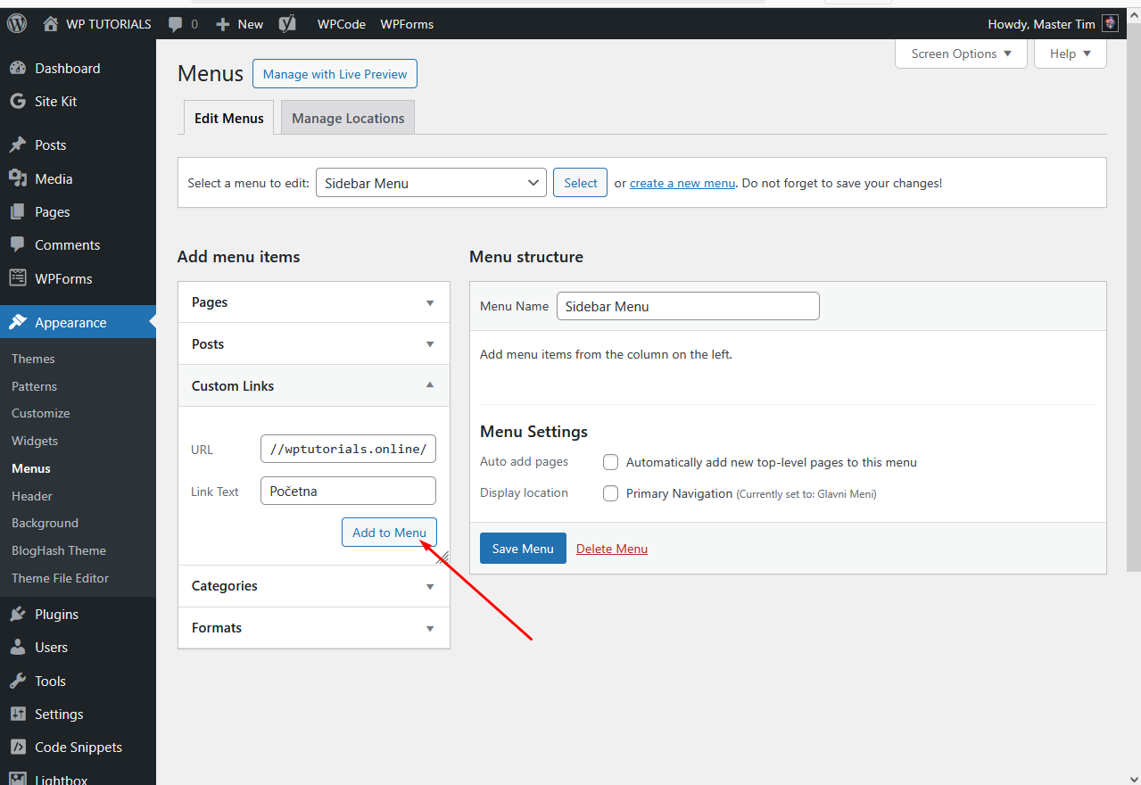The width and height of the screenshot is (1141, 785).
Task: Click the Add to Menu button
Action: click(x=389, y=533)
